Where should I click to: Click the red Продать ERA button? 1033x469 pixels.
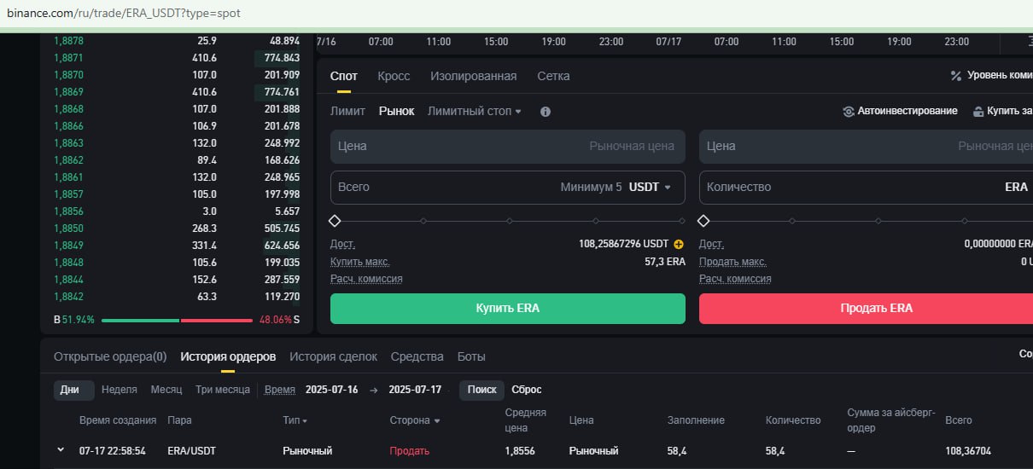[x=866, y=309]
